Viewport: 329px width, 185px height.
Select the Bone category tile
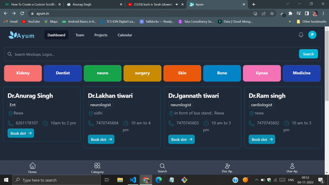click(x=222, y=73)
